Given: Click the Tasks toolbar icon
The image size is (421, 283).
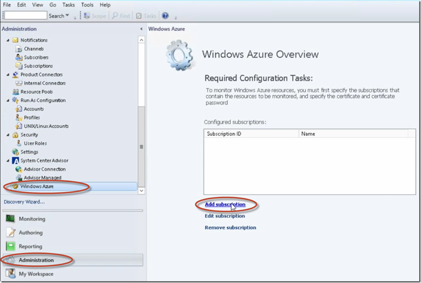Looking at the screenshot, I should point(139,16).
